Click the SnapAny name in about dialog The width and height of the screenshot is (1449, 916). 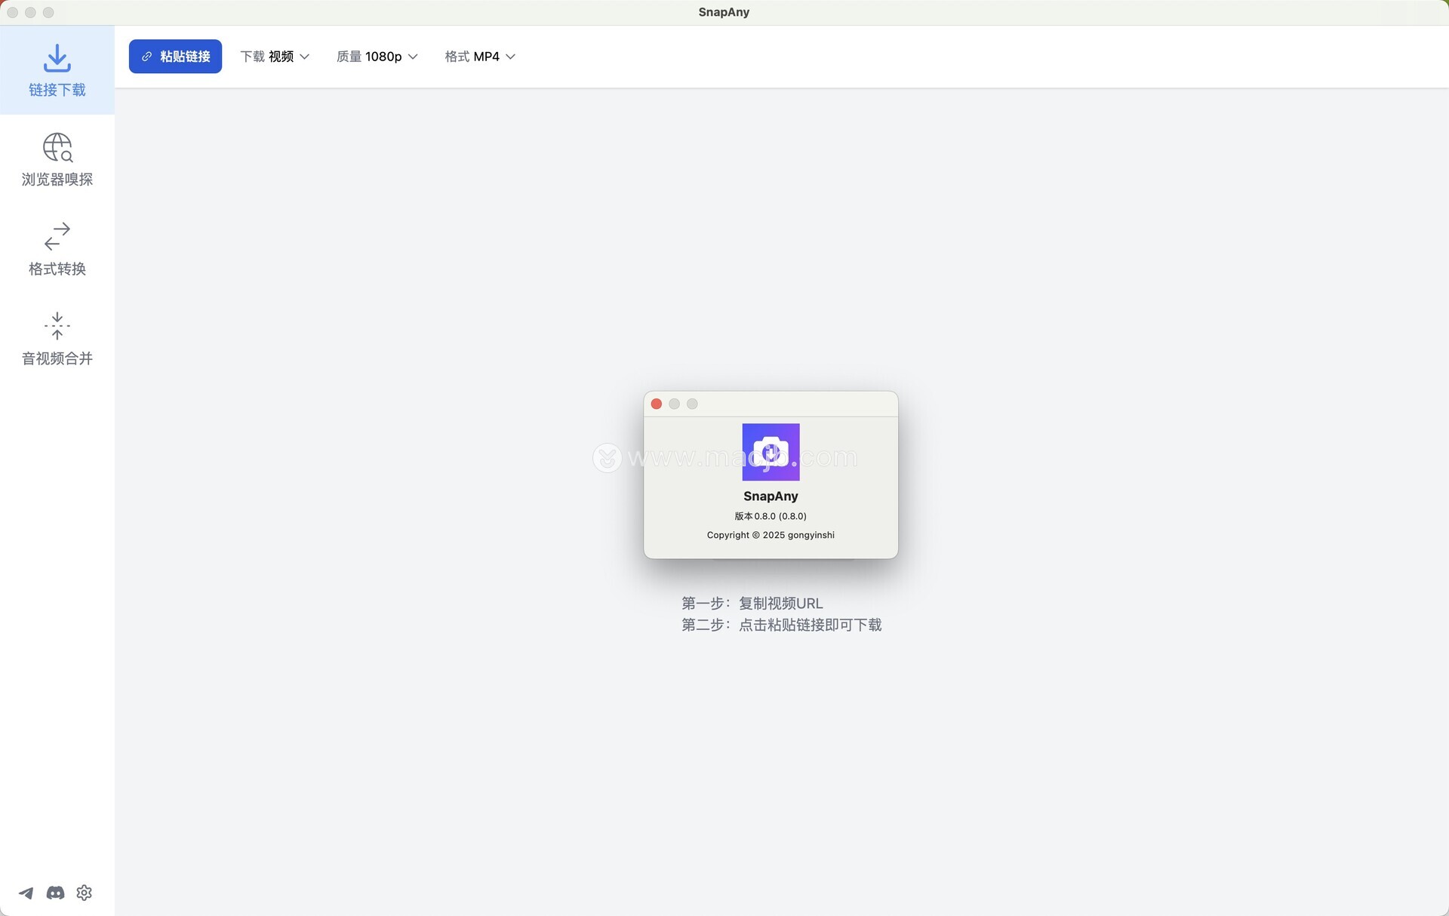coord(771,496)
